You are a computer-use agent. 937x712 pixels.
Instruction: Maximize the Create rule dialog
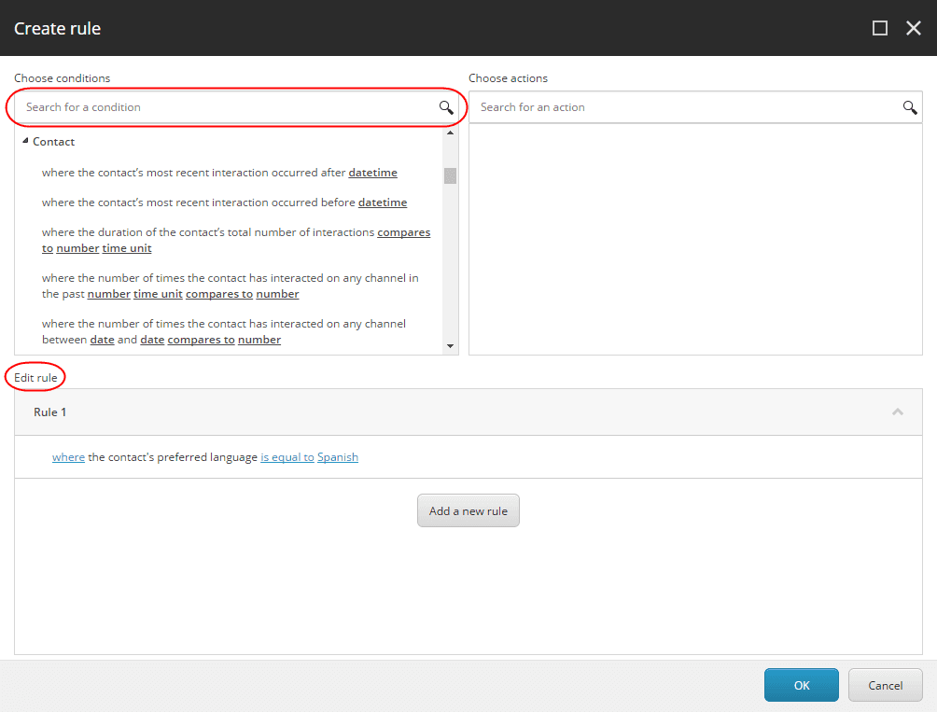click(880, 28)
